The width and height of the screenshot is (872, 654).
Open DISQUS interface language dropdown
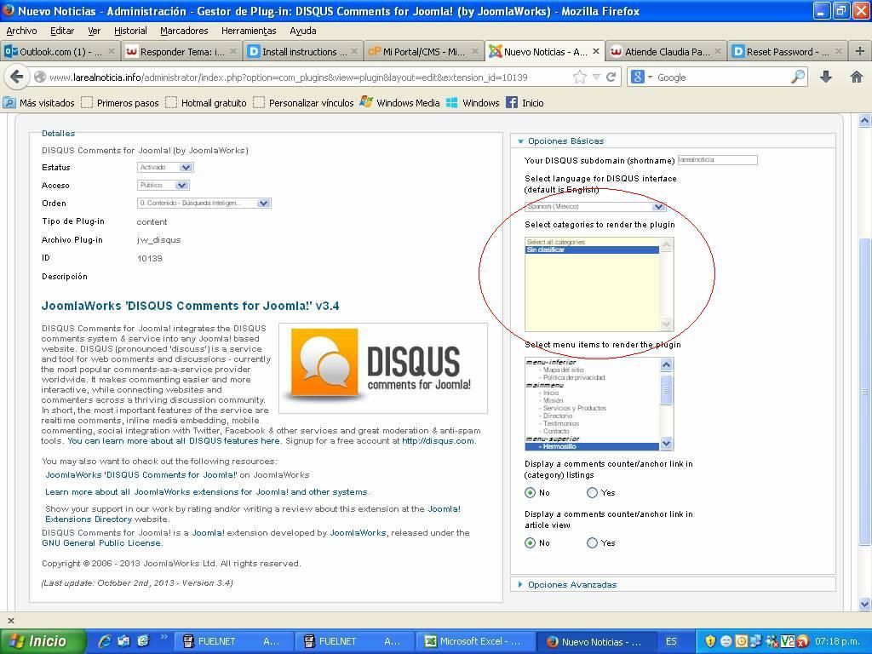click(x=595, y=206)
